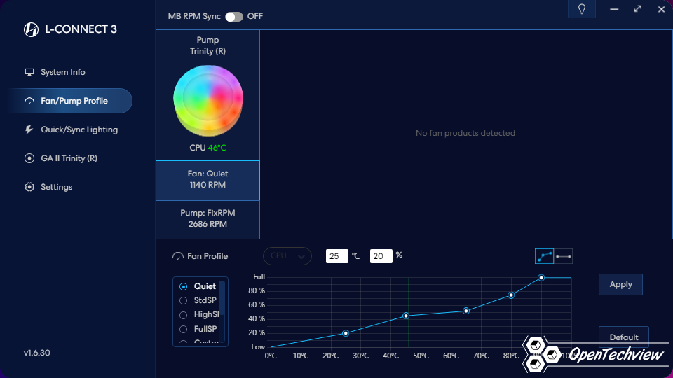
Task: Minimize the L-Connect window
Action: coord(614,9)
